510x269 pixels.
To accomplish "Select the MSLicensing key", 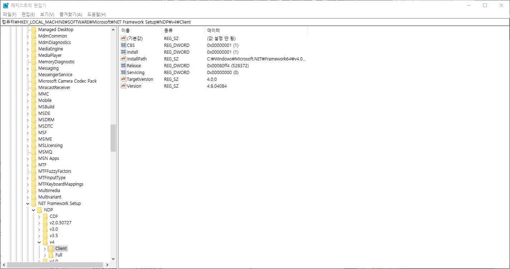I will 50,145.
